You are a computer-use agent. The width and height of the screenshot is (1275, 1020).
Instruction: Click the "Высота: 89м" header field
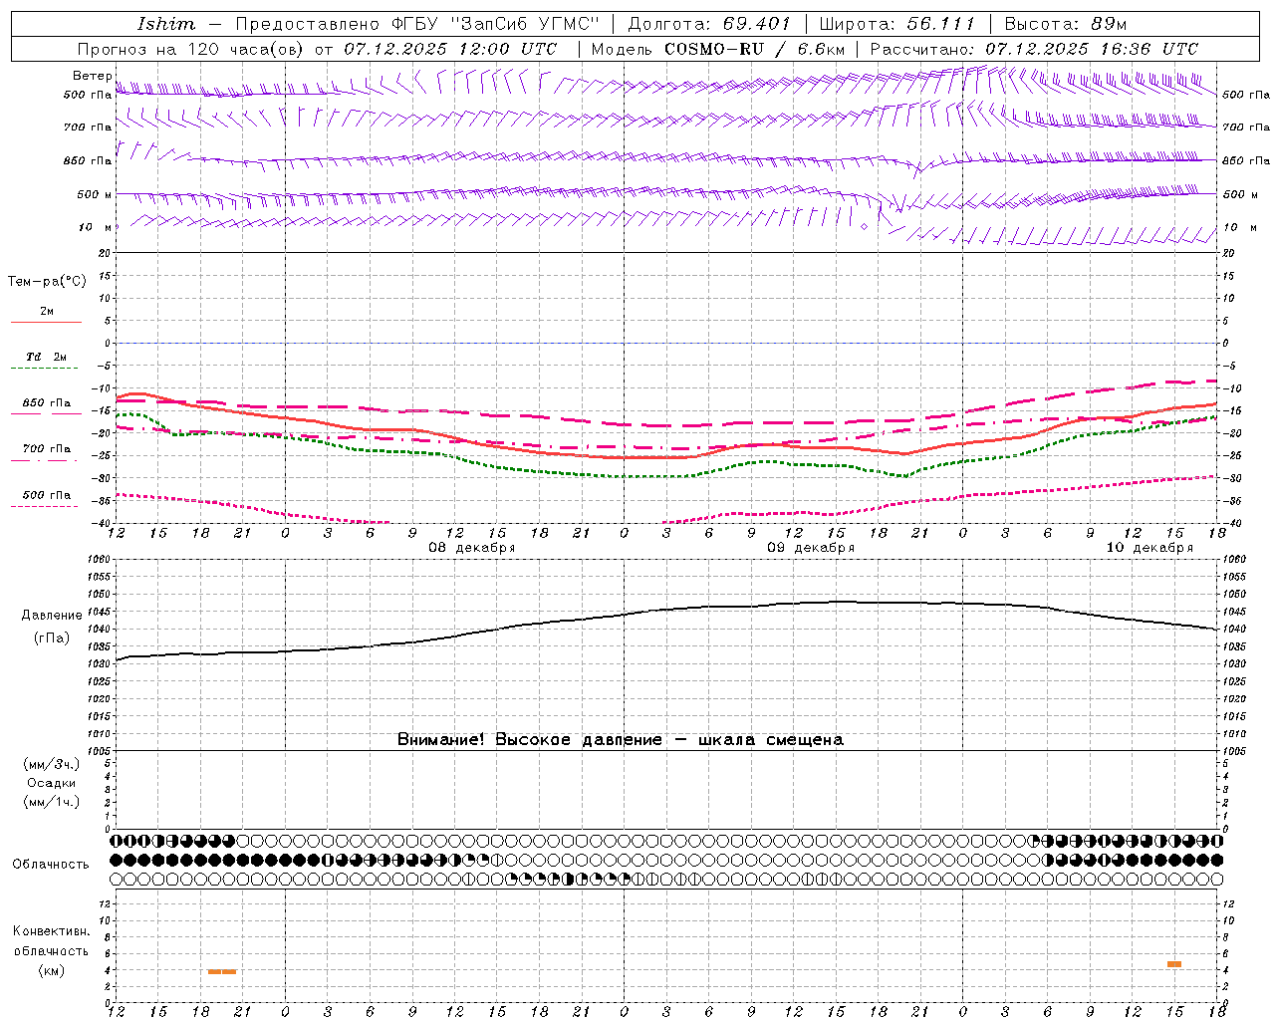tap(1066, 24)
